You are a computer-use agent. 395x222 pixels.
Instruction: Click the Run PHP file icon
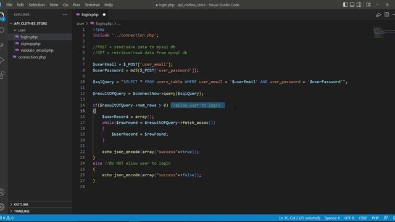(x=378, y=15)
